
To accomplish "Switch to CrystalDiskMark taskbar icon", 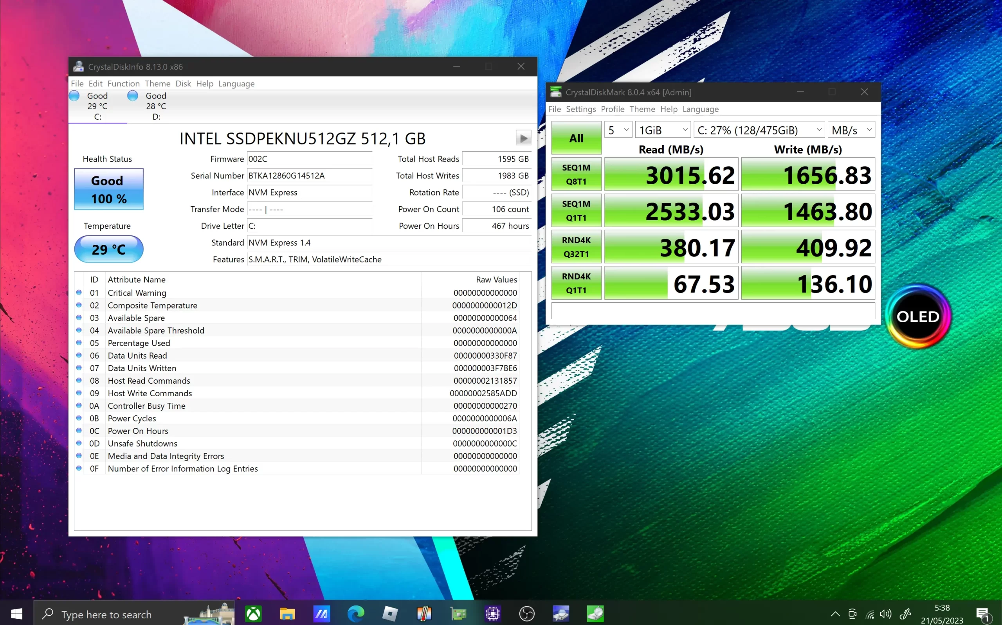I will point(595,613).
